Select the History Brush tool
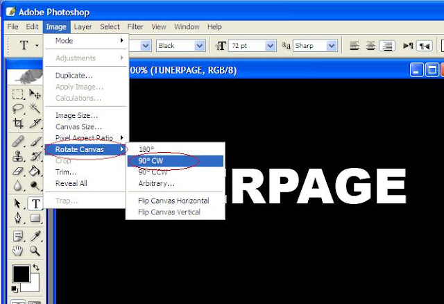Screen dimensions: 444x304 tap(35, 156)
